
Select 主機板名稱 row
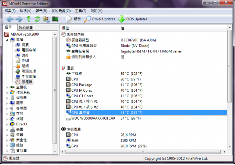click(x=144, y=51)
